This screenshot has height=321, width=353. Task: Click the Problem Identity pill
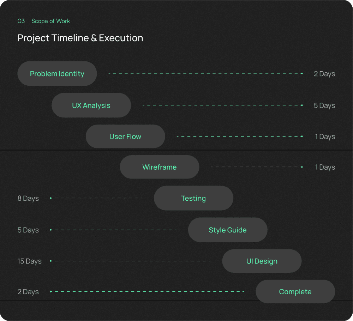coord(57,74)
